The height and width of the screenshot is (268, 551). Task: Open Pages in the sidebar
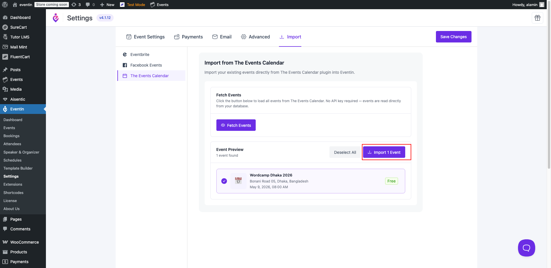click(23, 219)
